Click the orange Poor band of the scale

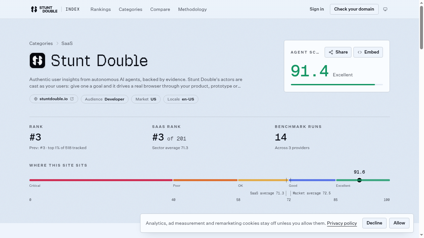205,180
